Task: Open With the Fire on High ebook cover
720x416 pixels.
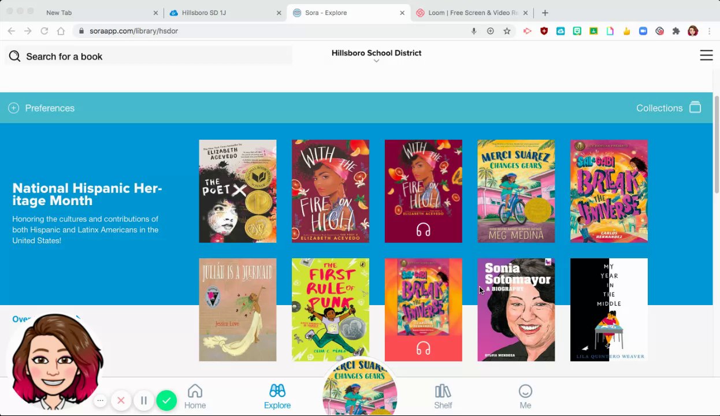Action: tap(331, 191)
